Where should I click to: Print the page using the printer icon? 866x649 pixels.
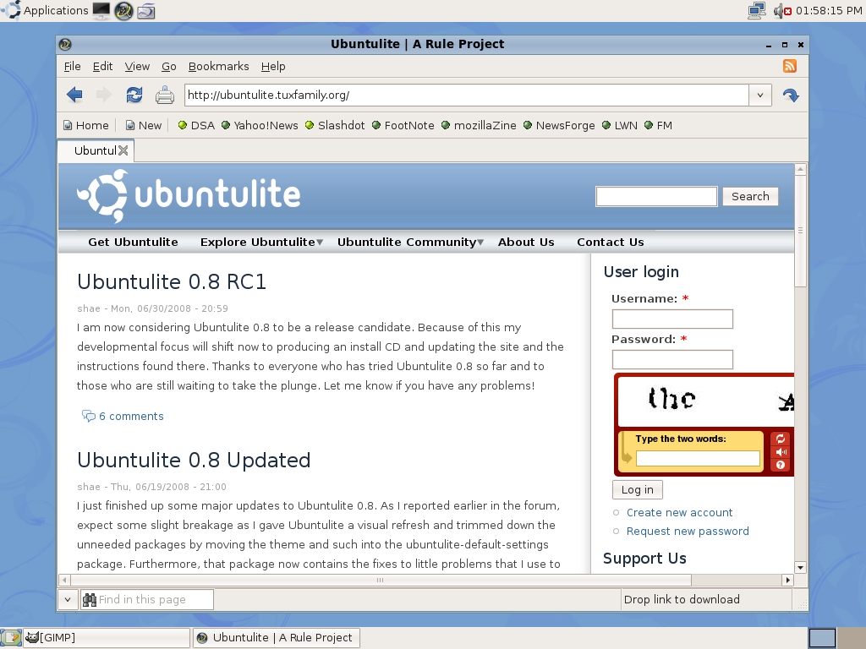click(165, 95)
